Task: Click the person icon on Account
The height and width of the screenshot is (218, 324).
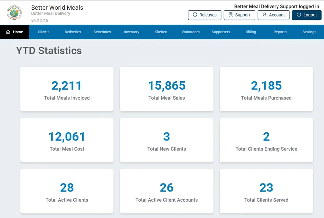Action: pos(264,15)
